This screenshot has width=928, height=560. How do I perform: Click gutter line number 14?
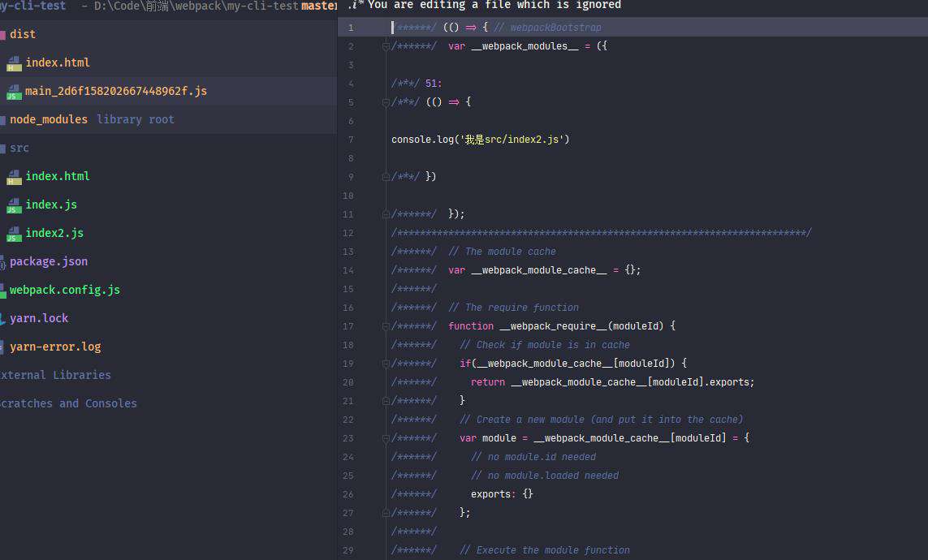coord(348,270)
